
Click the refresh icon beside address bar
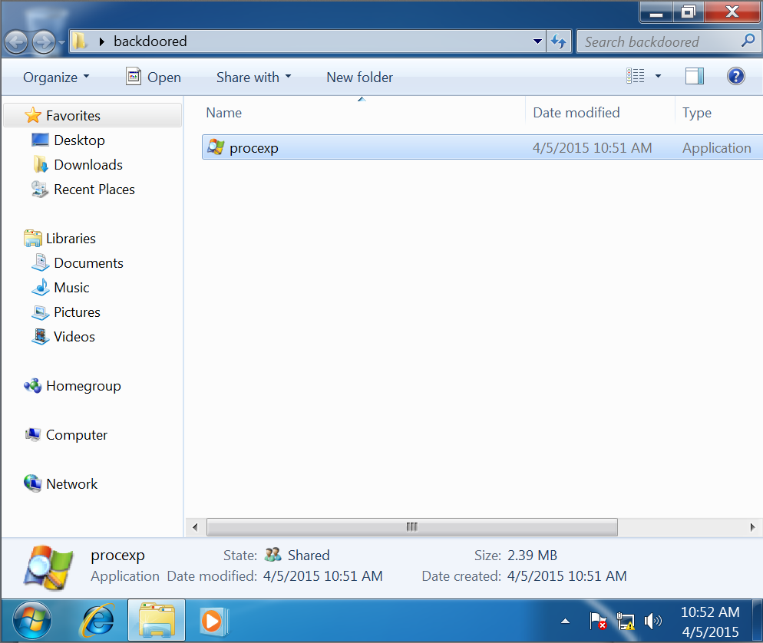(558, 41)
